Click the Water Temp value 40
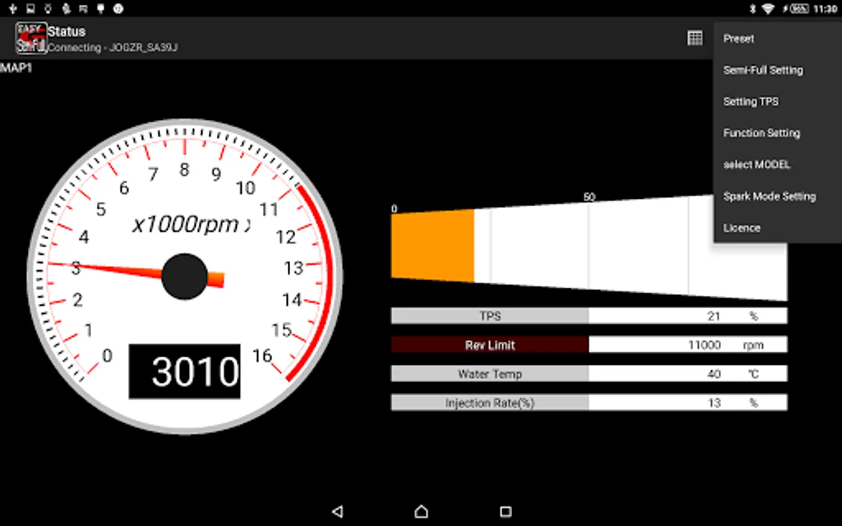This screenshot has height=526, width=842. click(x=714, y=374)
